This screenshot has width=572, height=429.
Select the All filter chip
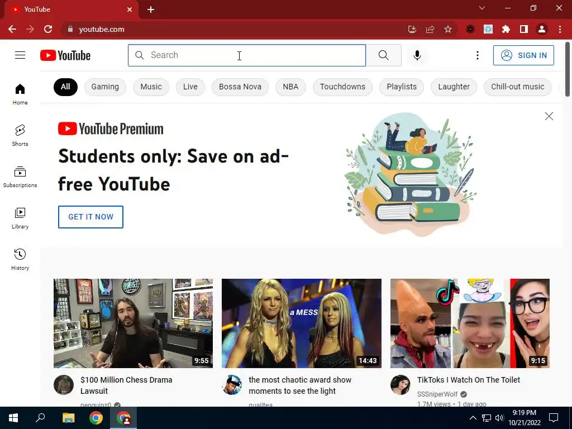[65, 87]
